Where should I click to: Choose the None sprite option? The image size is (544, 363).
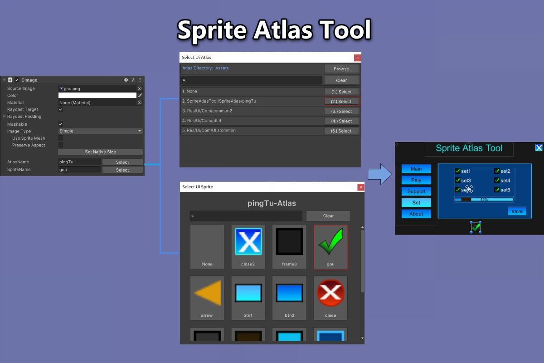(x=207, y=247)
